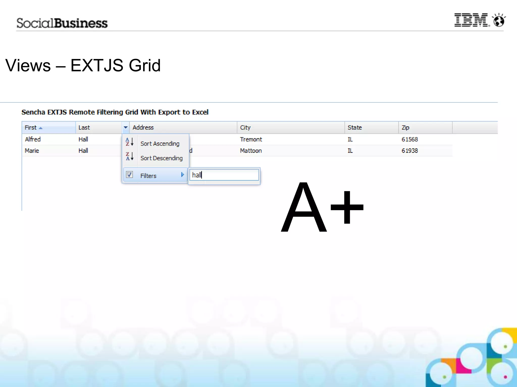Open the Last column dropdown arrow
517x387 pixels.
point(126,127)
